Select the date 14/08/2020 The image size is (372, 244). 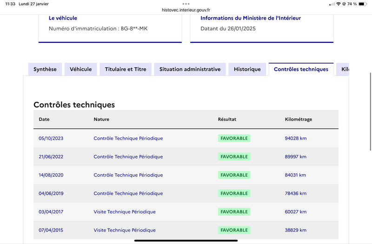point(51,175)
